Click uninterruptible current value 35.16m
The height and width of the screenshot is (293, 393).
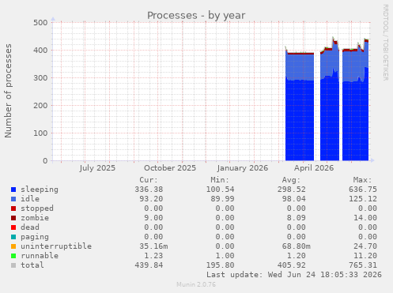pyautogui.click(x=153, y=246)
